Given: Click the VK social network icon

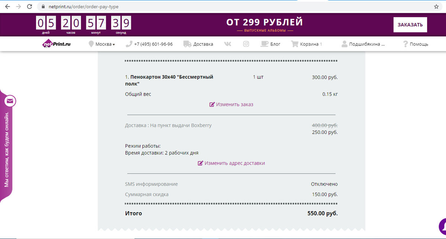Looking at the screenshot, I should pos(227,43).
